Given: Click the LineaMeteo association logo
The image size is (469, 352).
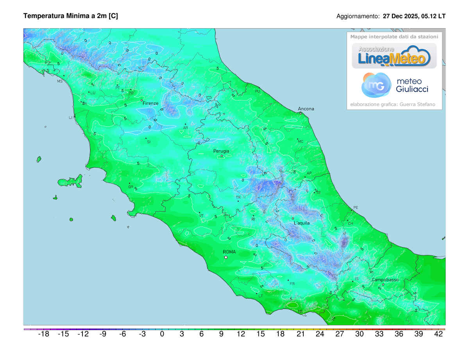Looking at the screenshot, I should (394, 56).
